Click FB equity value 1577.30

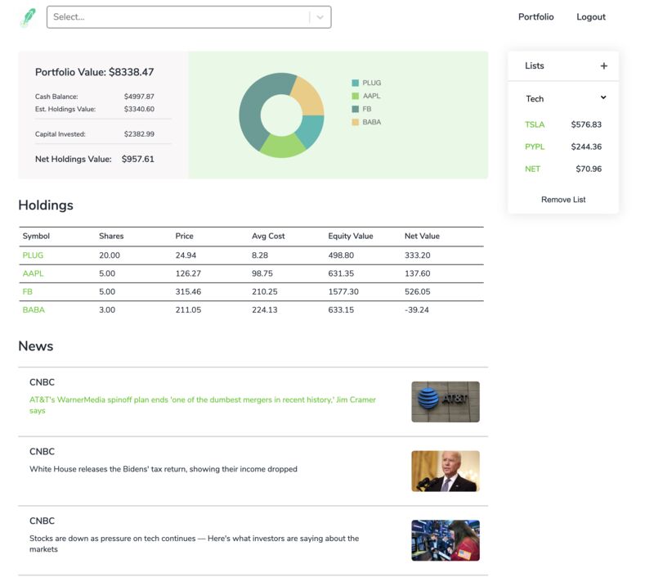click(343, 291)
